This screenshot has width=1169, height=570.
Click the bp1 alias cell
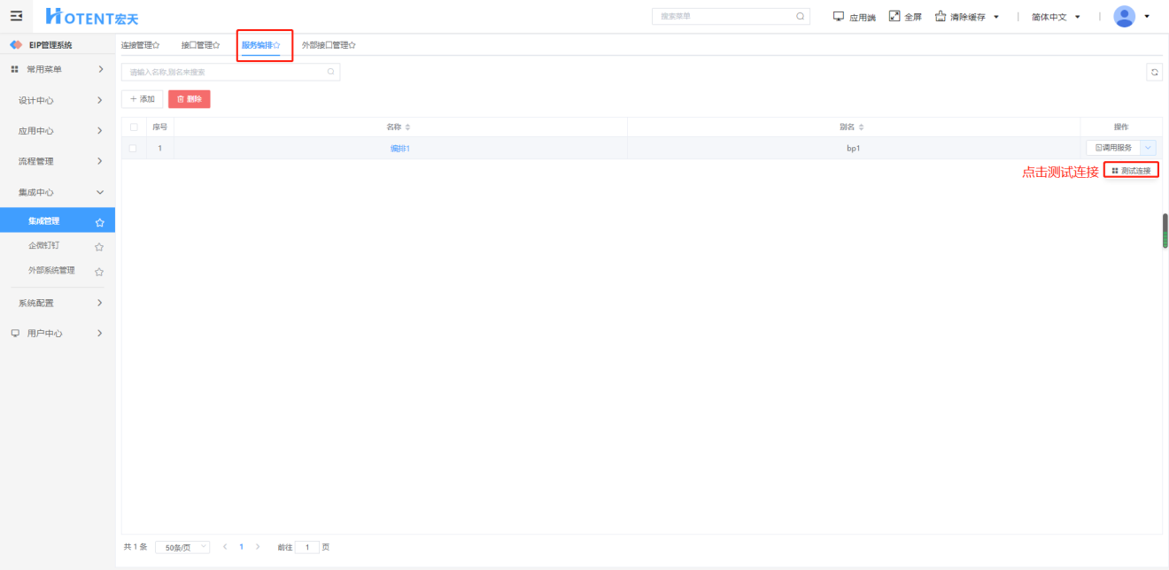[x=854, y=149]
